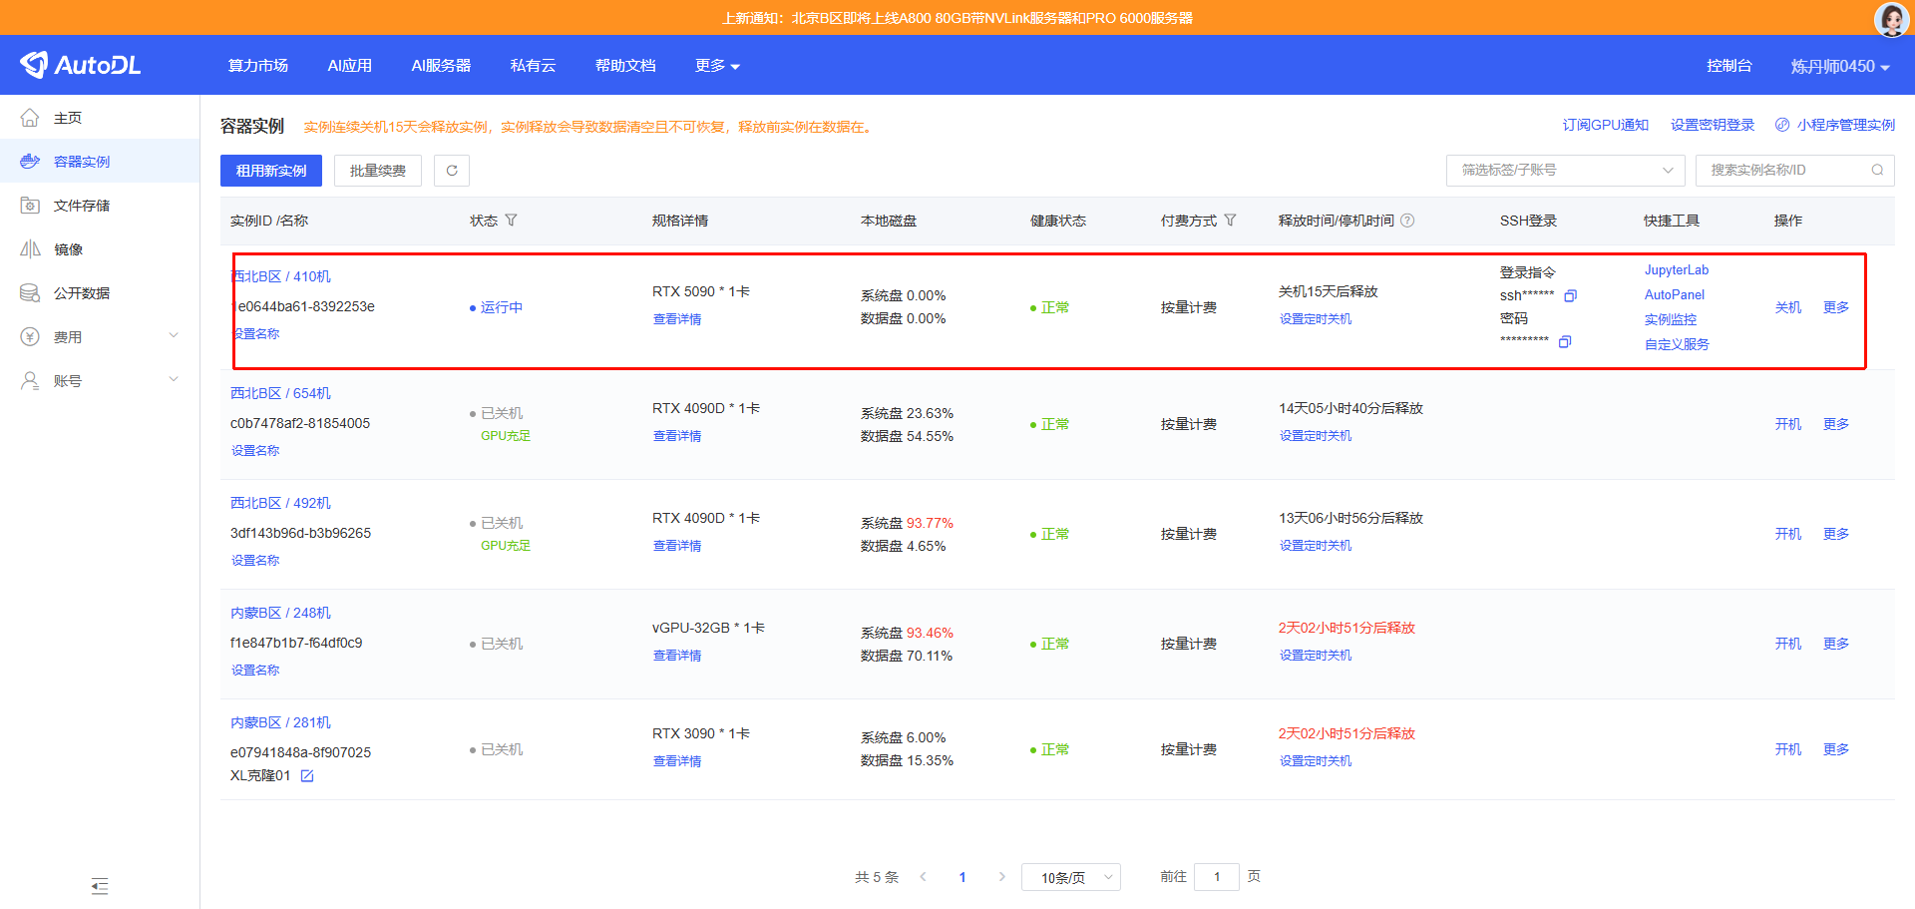Click the 租用新实例 button
Image resolution: width=1915 pixels, height=909 pixels.
click(271, 171)
